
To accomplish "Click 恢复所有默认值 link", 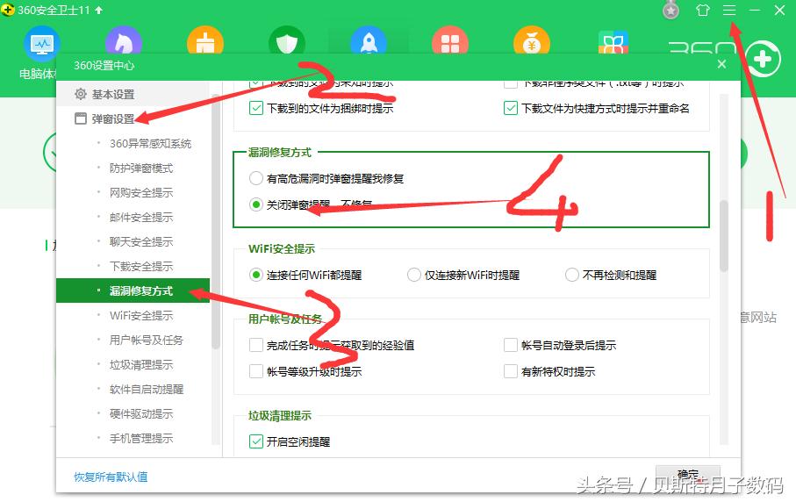I will coord(111,477).
